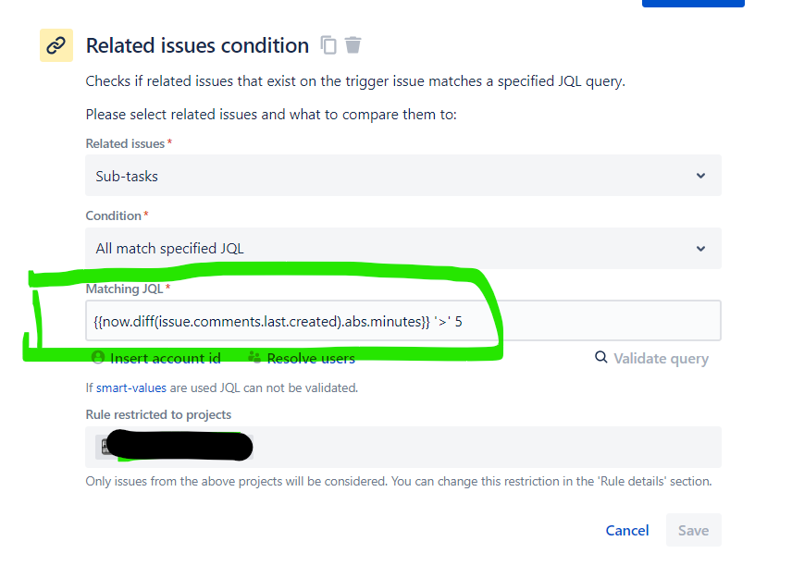Click the blue button at the top right

coord(693,3)
